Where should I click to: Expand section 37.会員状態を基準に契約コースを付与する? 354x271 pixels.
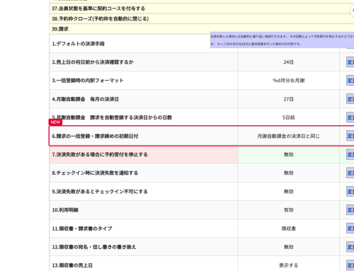click(x=202, y=8)
